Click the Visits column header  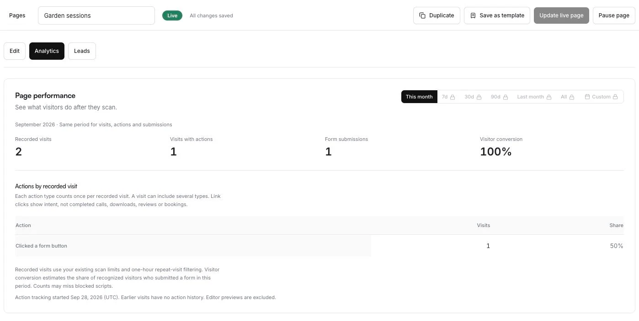483,225
